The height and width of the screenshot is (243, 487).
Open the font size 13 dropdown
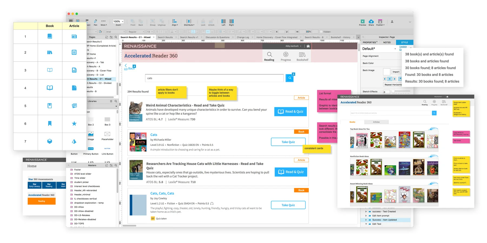tap(150, 32)
